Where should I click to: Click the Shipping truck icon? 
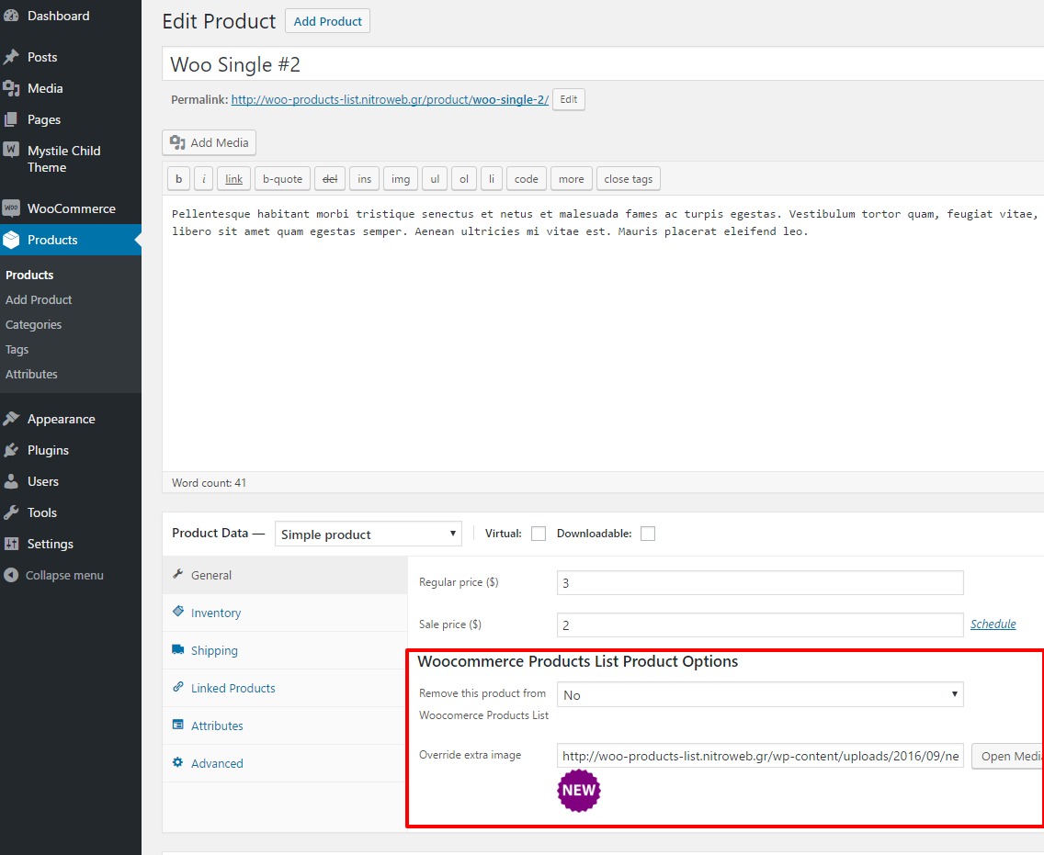click(177, 649)
